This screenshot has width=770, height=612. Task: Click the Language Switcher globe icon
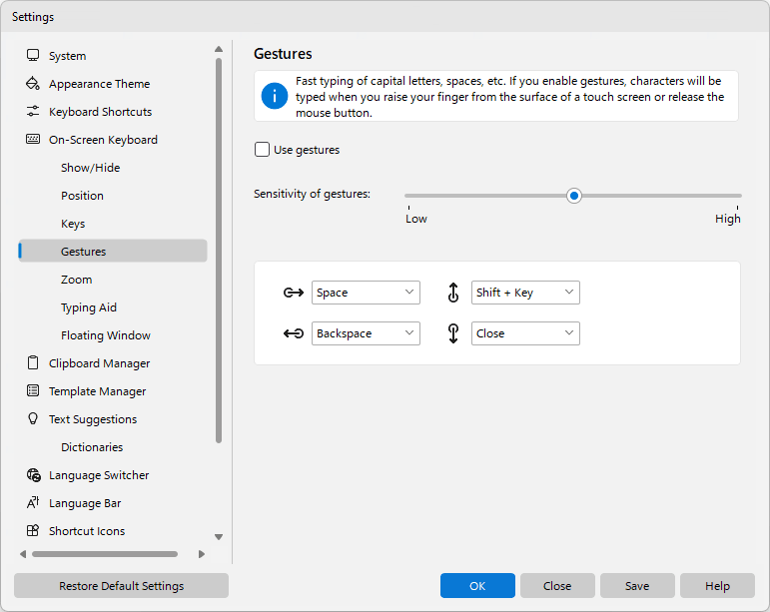[x=33, y=475]
